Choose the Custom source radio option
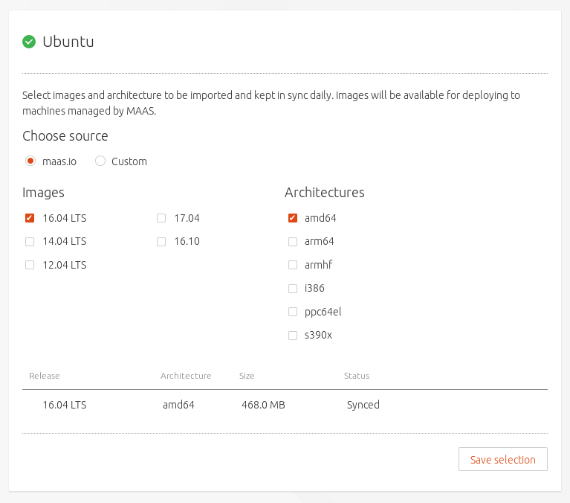This screenshot has height=503, width=570. coord(100,161)
